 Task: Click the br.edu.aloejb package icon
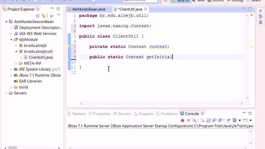pos(21,46)
